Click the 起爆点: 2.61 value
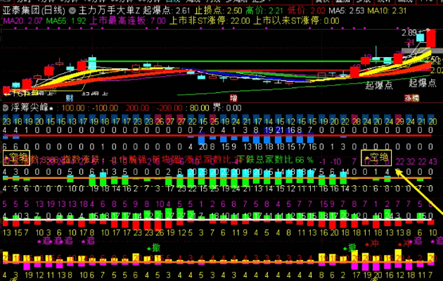Screen dimensions: 443x281 click(x=167, y=11)
